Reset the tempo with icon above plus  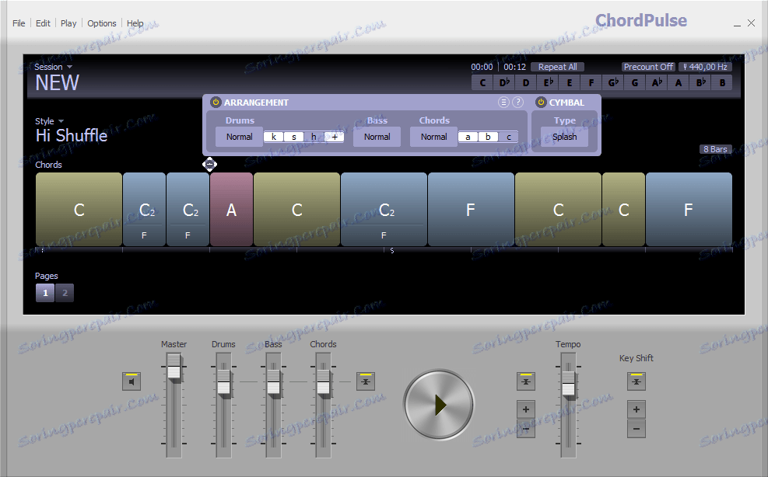point(525,381)
